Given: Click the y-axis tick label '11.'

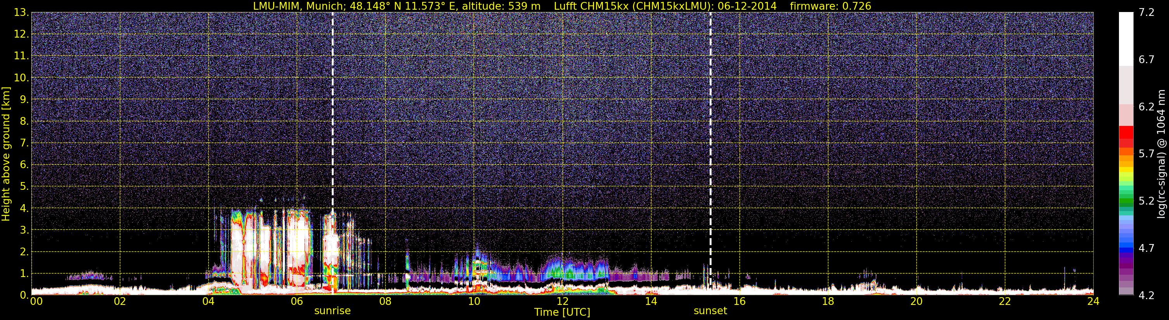Looking at the screenshot, I should 21,56.
